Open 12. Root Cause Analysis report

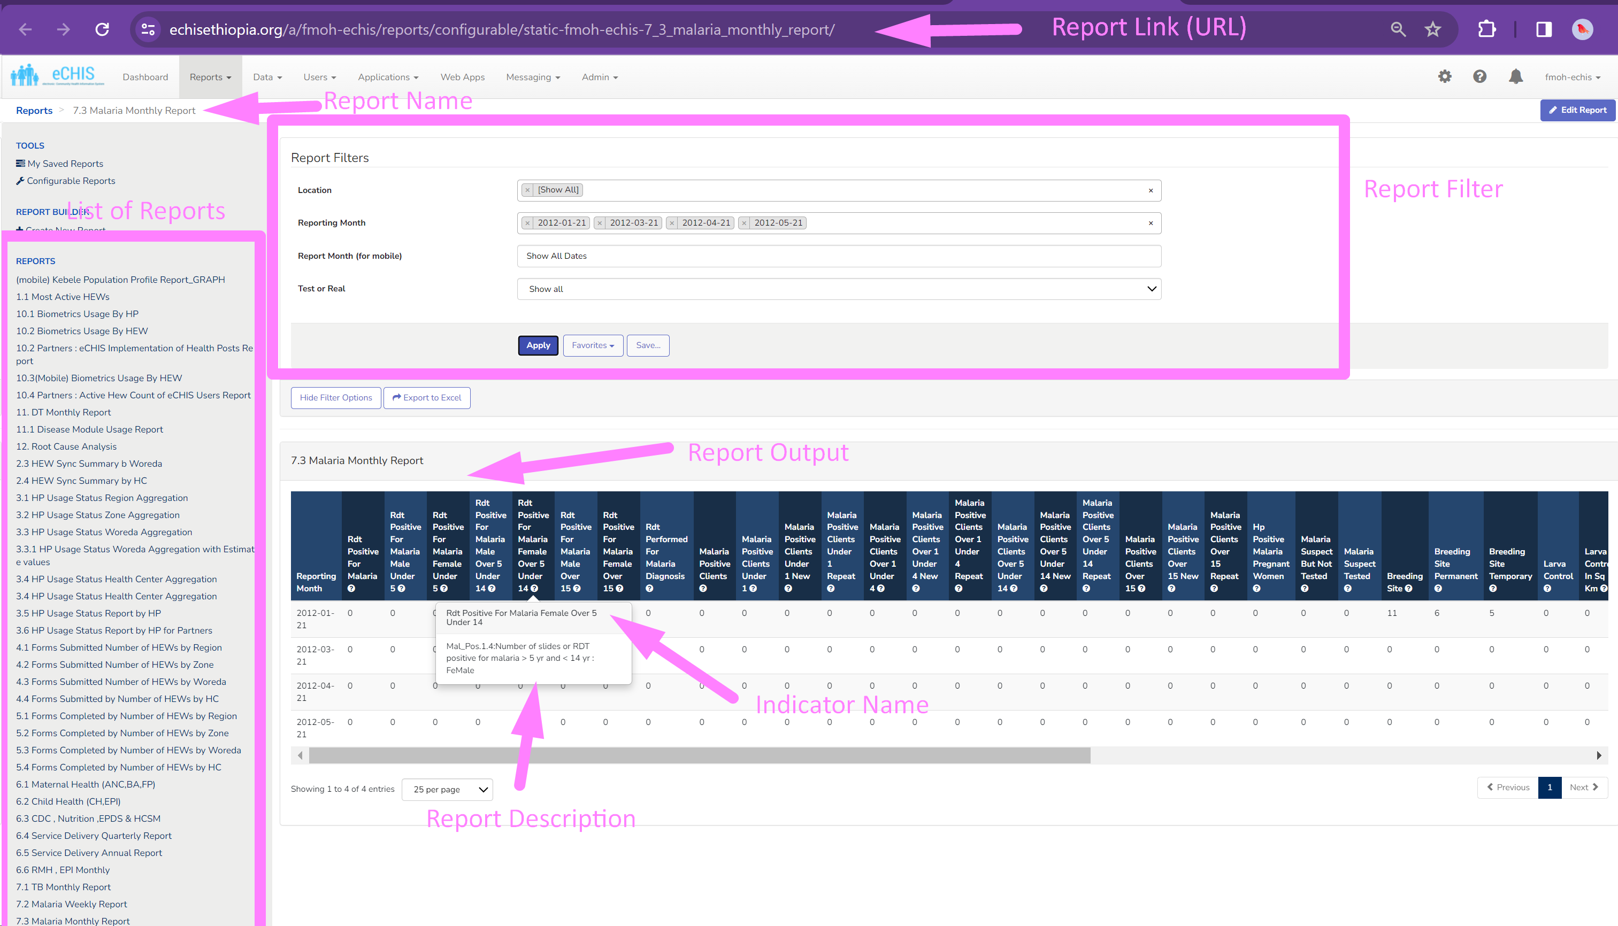[x=66, y=446]
